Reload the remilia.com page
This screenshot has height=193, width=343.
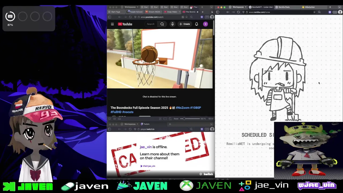click(x=238, y=12)
